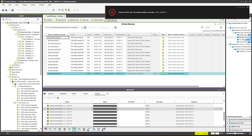
Task: Click the Value cell of OUT11 watch row
Action: [105, 109]
